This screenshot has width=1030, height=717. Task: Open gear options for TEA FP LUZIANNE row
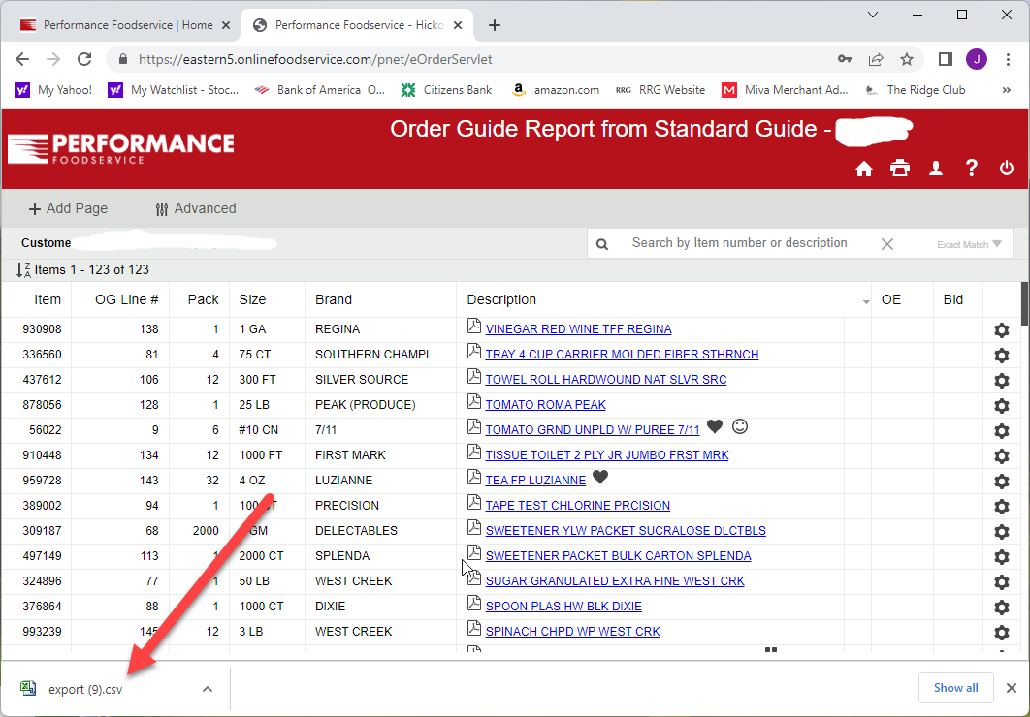coord(1002,482)
